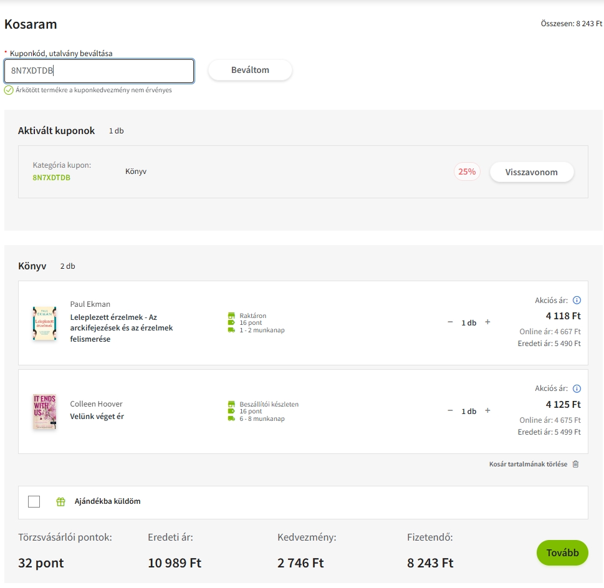The width and height of the screenshot is (604, 588).
Task: Click into the coupon code input field
Action: tap(99, 71)
